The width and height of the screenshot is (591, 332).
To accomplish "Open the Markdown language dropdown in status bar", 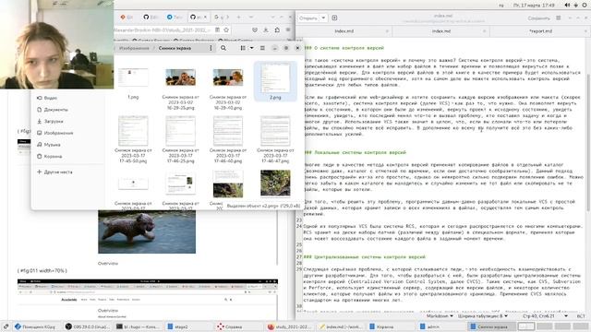I will [x=440, y=316].
